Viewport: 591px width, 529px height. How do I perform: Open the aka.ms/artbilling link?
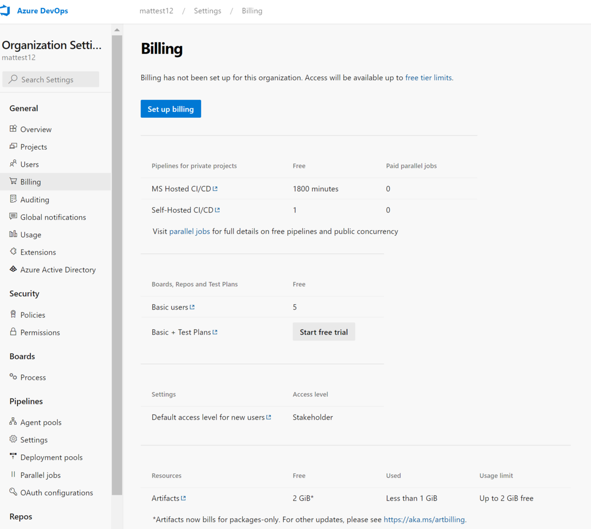click(x=424, y=519)
